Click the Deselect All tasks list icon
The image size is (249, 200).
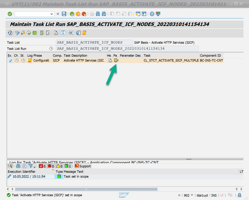[48, 33]
